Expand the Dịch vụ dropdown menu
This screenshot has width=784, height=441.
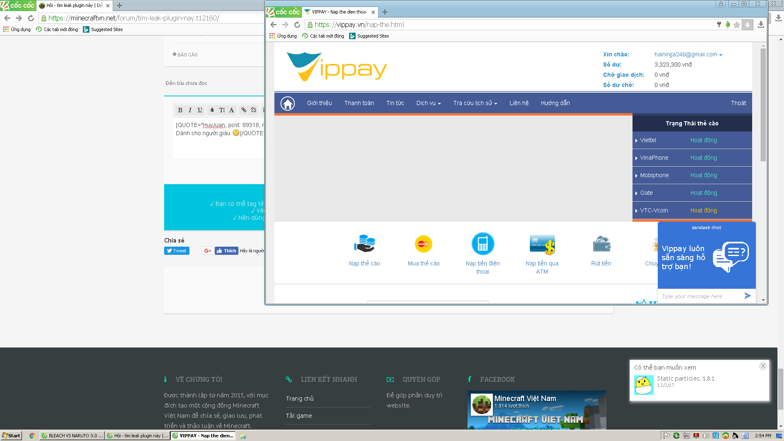pyautogui.click(x=428, y=103)
